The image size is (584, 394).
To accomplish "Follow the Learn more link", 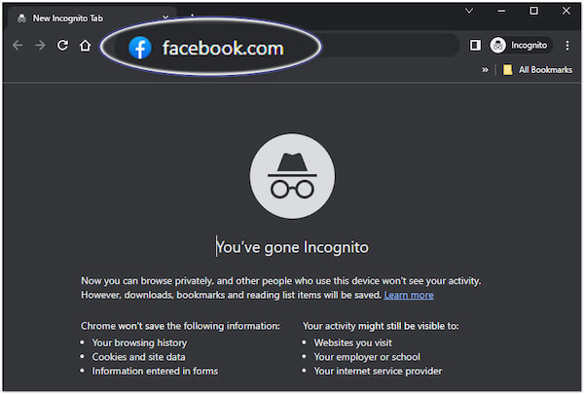I will pos(409,295).
